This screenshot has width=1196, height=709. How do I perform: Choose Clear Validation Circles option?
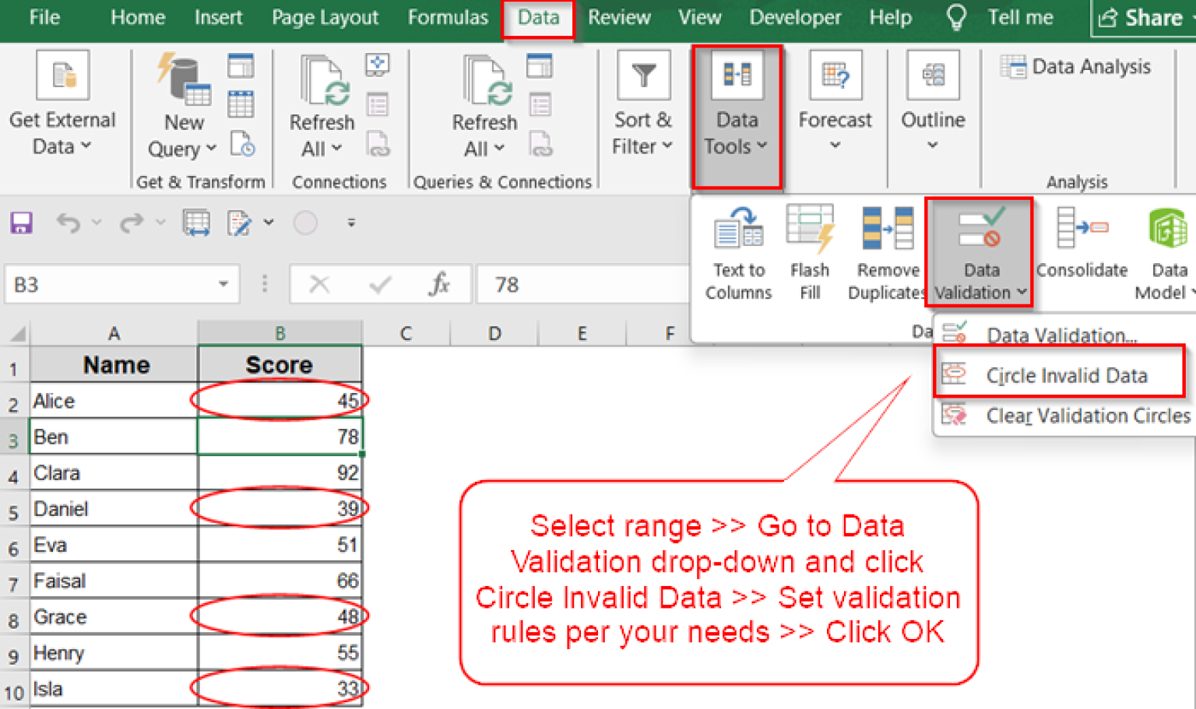click(x=1087, y=416)
